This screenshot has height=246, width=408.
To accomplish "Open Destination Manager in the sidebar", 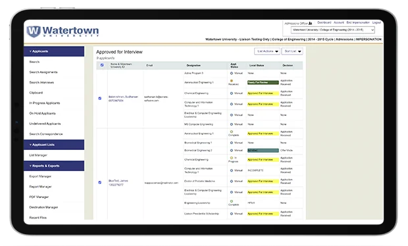I will (43, 207).
